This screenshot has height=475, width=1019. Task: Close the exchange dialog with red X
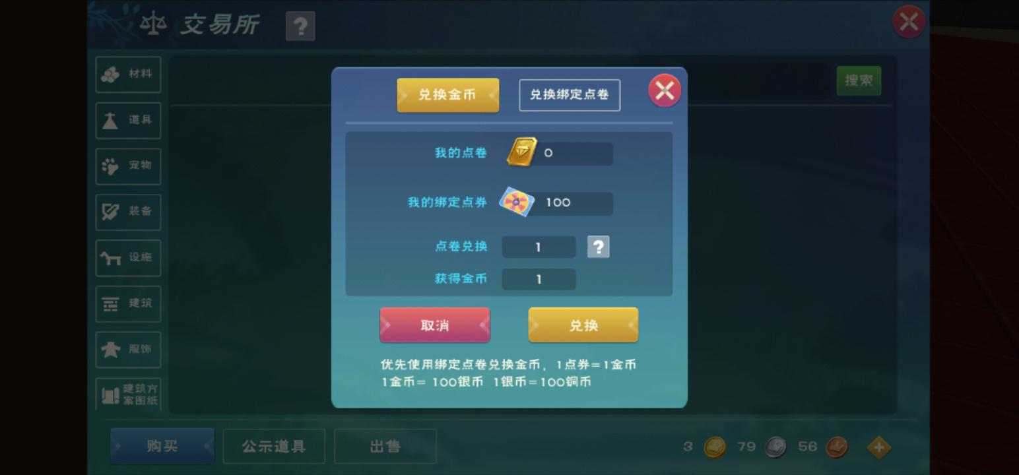(x=665, y=90)
